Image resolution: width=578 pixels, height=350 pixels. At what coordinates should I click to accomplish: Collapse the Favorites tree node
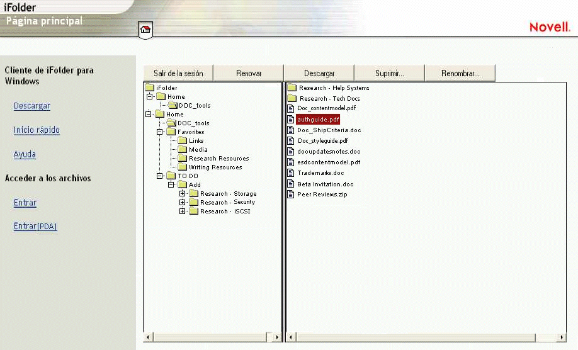pyautogui.click(x=160, y=132)
